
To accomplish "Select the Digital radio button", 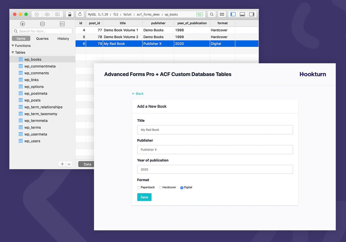I will point(182,188).
